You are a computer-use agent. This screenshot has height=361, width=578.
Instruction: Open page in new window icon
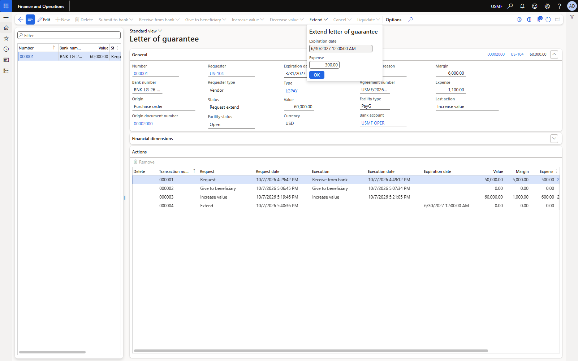pos(558,19)
